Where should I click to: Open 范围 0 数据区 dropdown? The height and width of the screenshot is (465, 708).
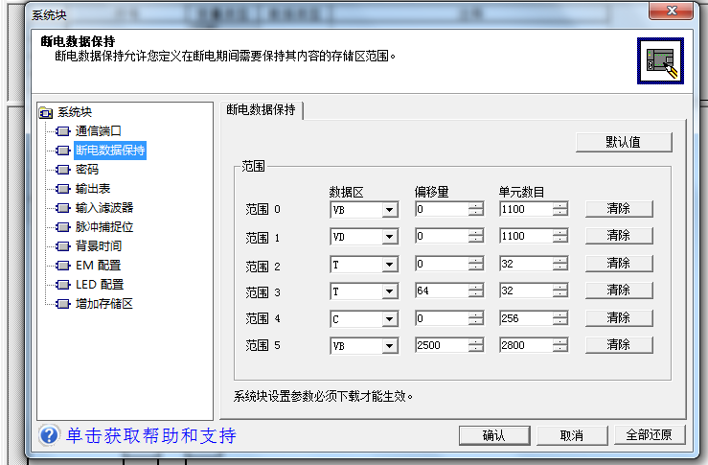pos(389,209)
